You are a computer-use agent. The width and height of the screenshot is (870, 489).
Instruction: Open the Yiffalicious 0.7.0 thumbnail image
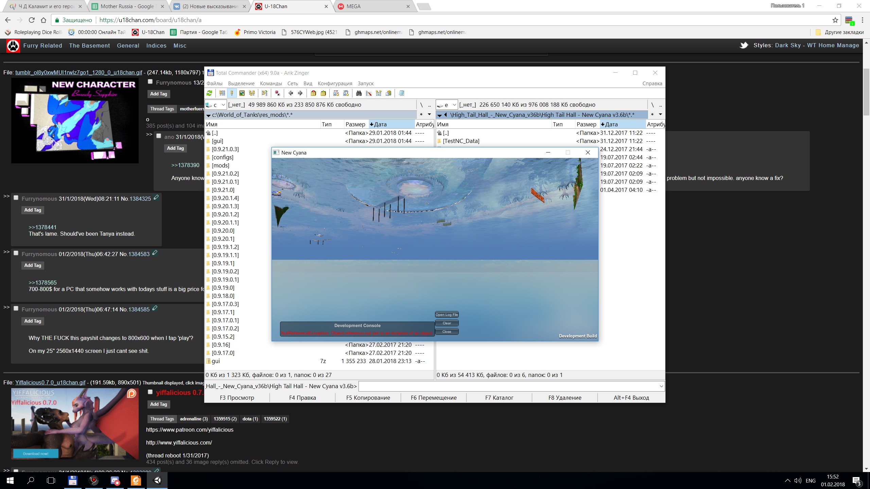click(75, 424)
